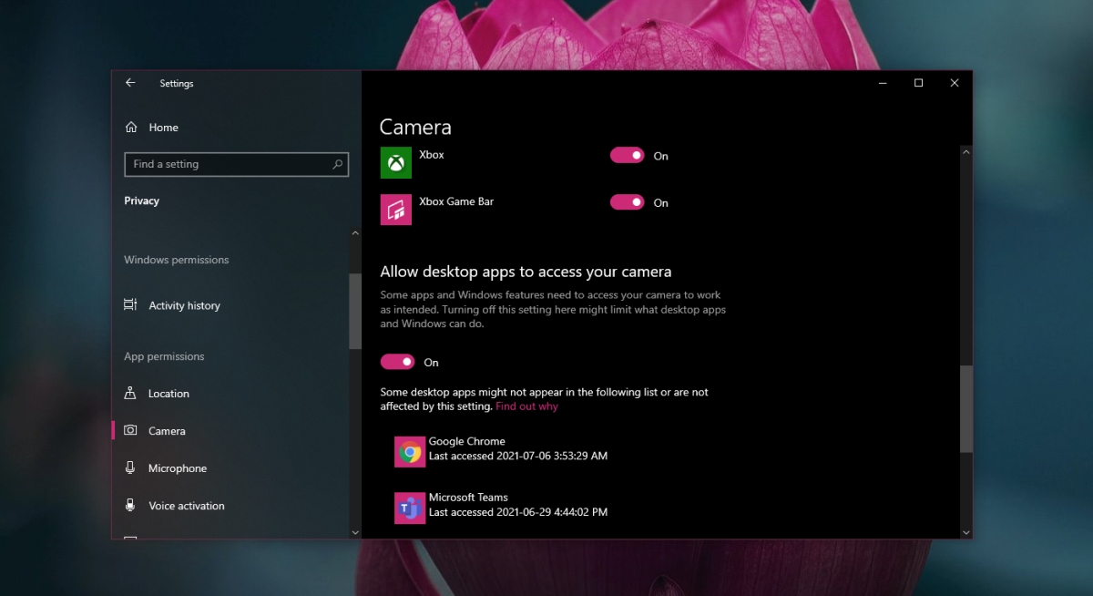Click the Camera page title

[x=415, y=127]
